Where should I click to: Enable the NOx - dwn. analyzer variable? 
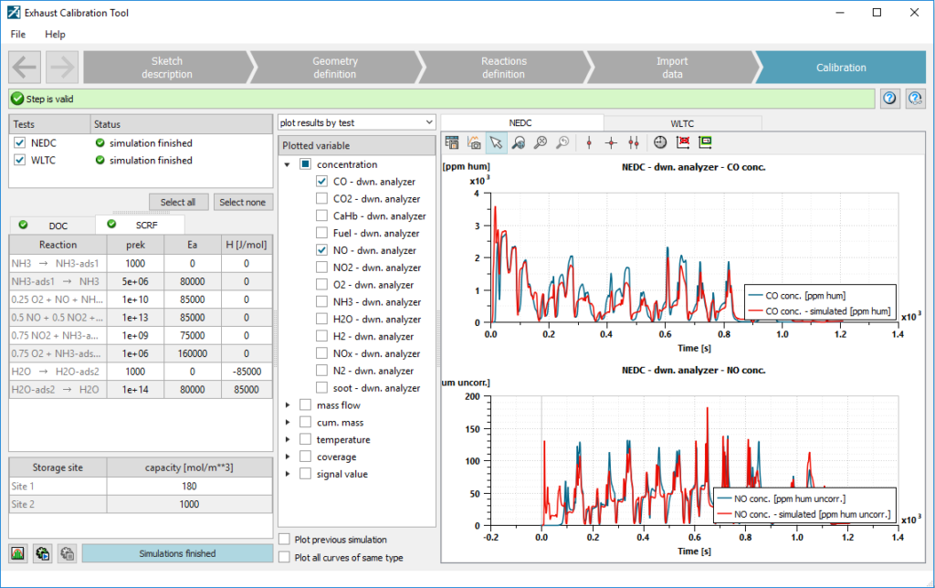pos(321,353)
